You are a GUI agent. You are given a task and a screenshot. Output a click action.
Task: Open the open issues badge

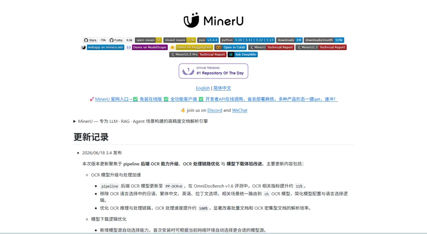[x=148, y=40]
